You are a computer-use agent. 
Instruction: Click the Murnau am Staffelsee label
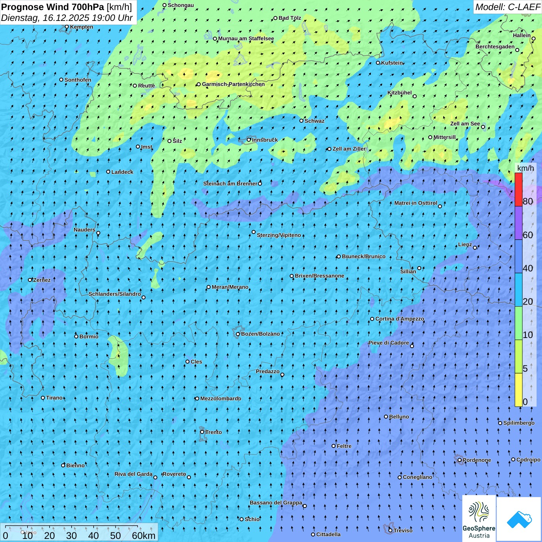click(246, 38)
